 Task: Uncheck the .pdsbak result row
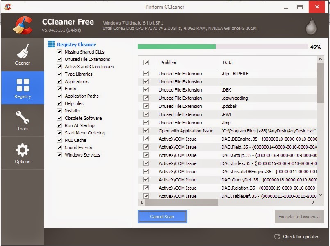146,106
